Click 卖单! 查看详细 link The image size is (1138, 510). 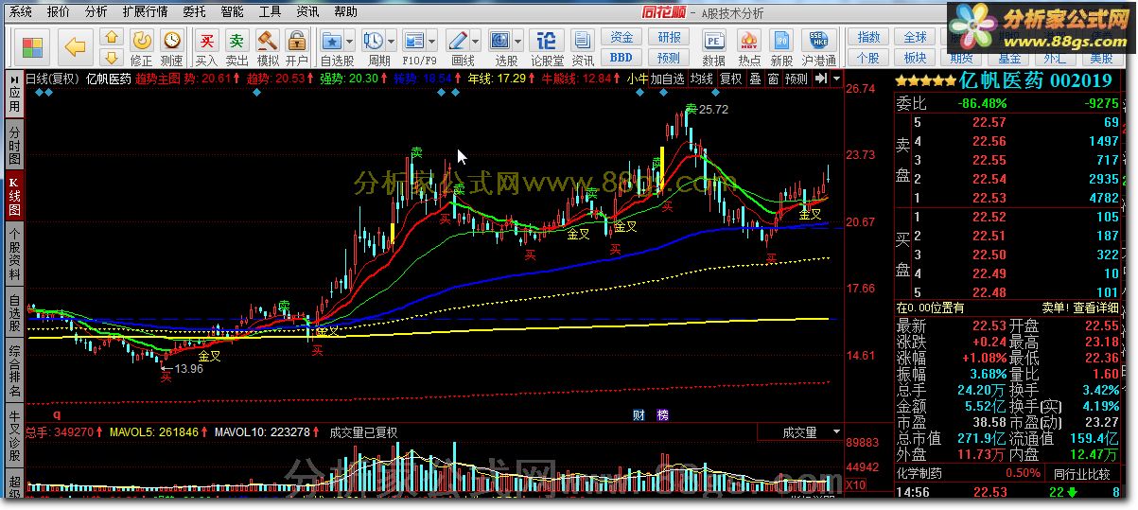[1079, 308]
